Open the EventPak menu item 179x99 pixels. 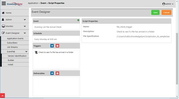coord(15,52)
